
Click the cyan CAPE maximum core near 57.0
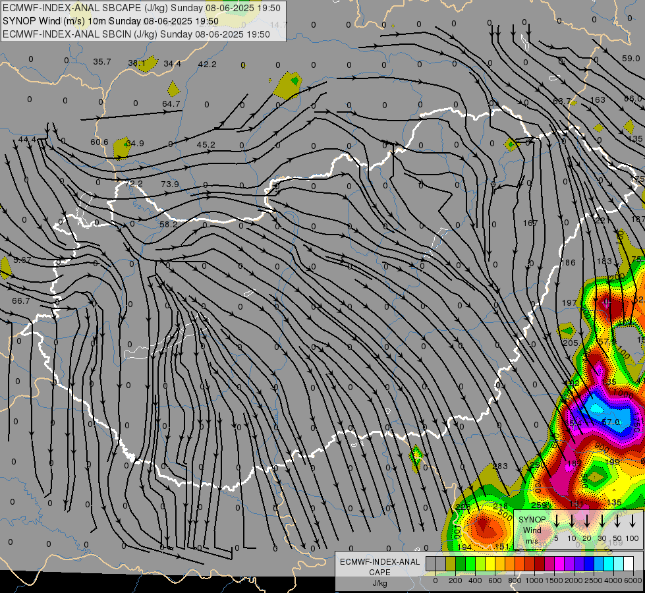(x=596, y=407)
